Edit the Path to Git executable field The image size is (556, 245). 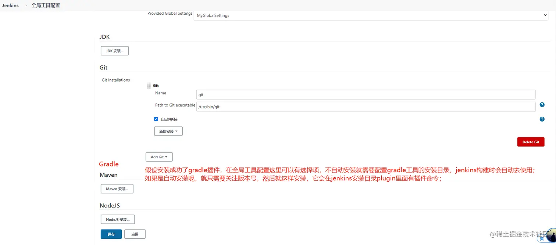366,107
